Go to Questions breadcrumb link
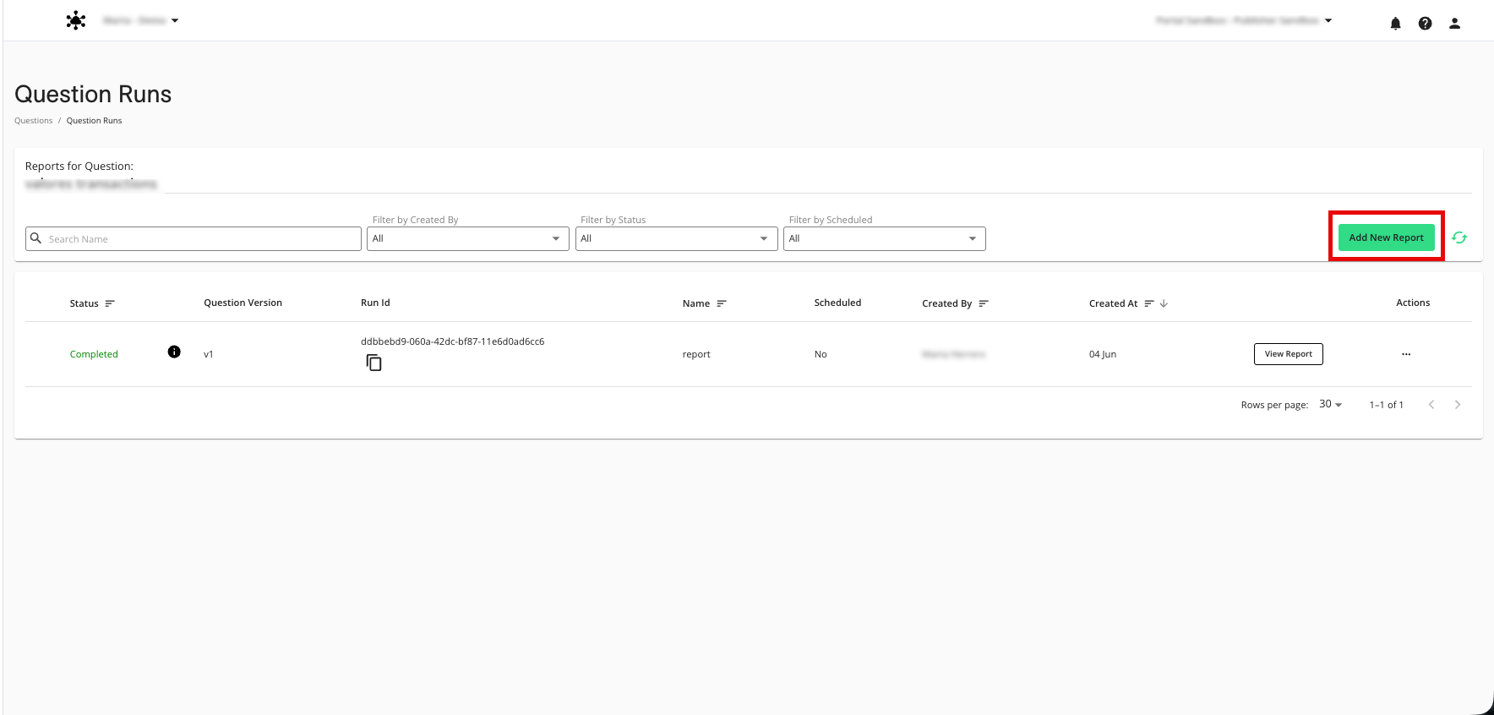Viewport: 1494px width, 715px height. click(x=33, y=121)
